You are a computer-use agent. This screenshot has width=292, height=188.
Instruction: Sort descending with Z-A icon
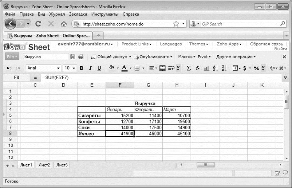point(224,68)
